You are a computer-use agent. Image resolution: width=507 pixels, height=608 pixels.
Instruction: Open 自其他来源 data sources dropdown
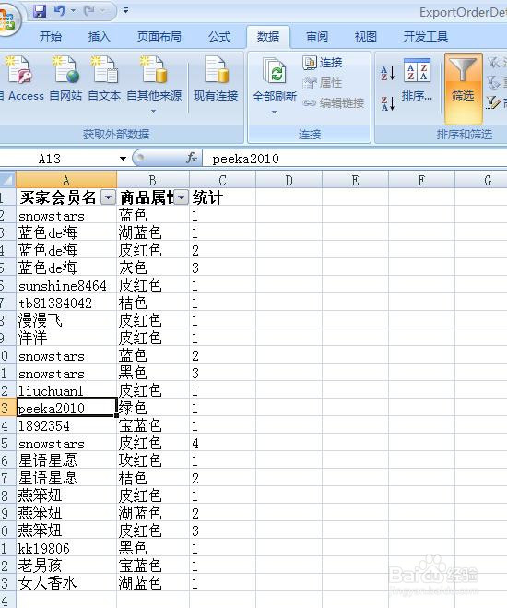154,85
